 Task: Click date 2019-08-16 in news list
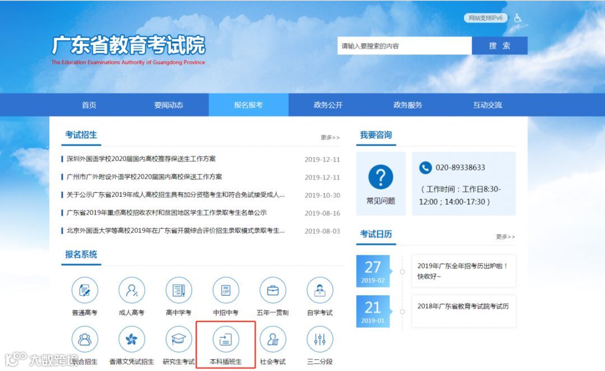[322, 213]
